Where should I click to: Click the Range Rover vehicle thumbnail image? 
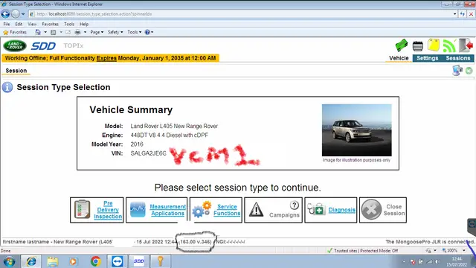pos(357,130)
